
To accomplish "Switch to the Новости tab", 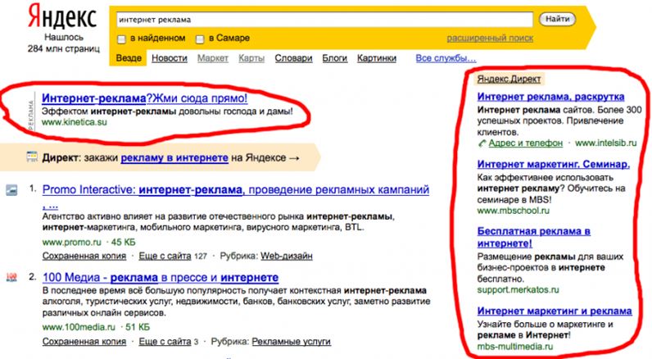I will tap(170, 59).
